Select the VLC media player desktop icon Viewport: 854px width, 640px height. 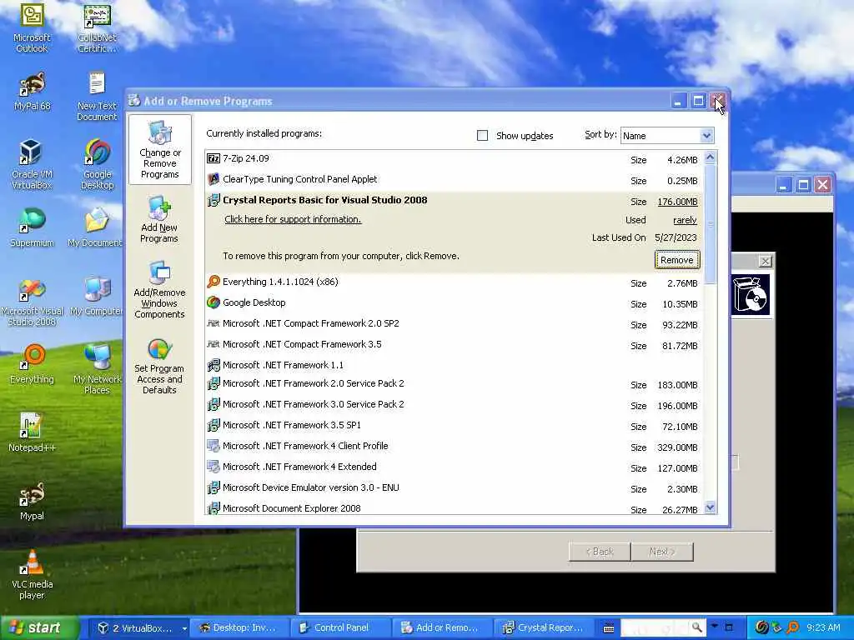(32, 575)
